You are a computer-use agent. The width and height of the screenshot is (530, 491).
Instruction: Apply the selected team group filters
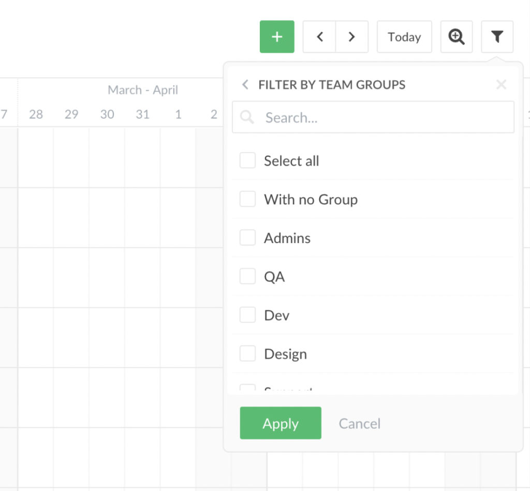280,423
